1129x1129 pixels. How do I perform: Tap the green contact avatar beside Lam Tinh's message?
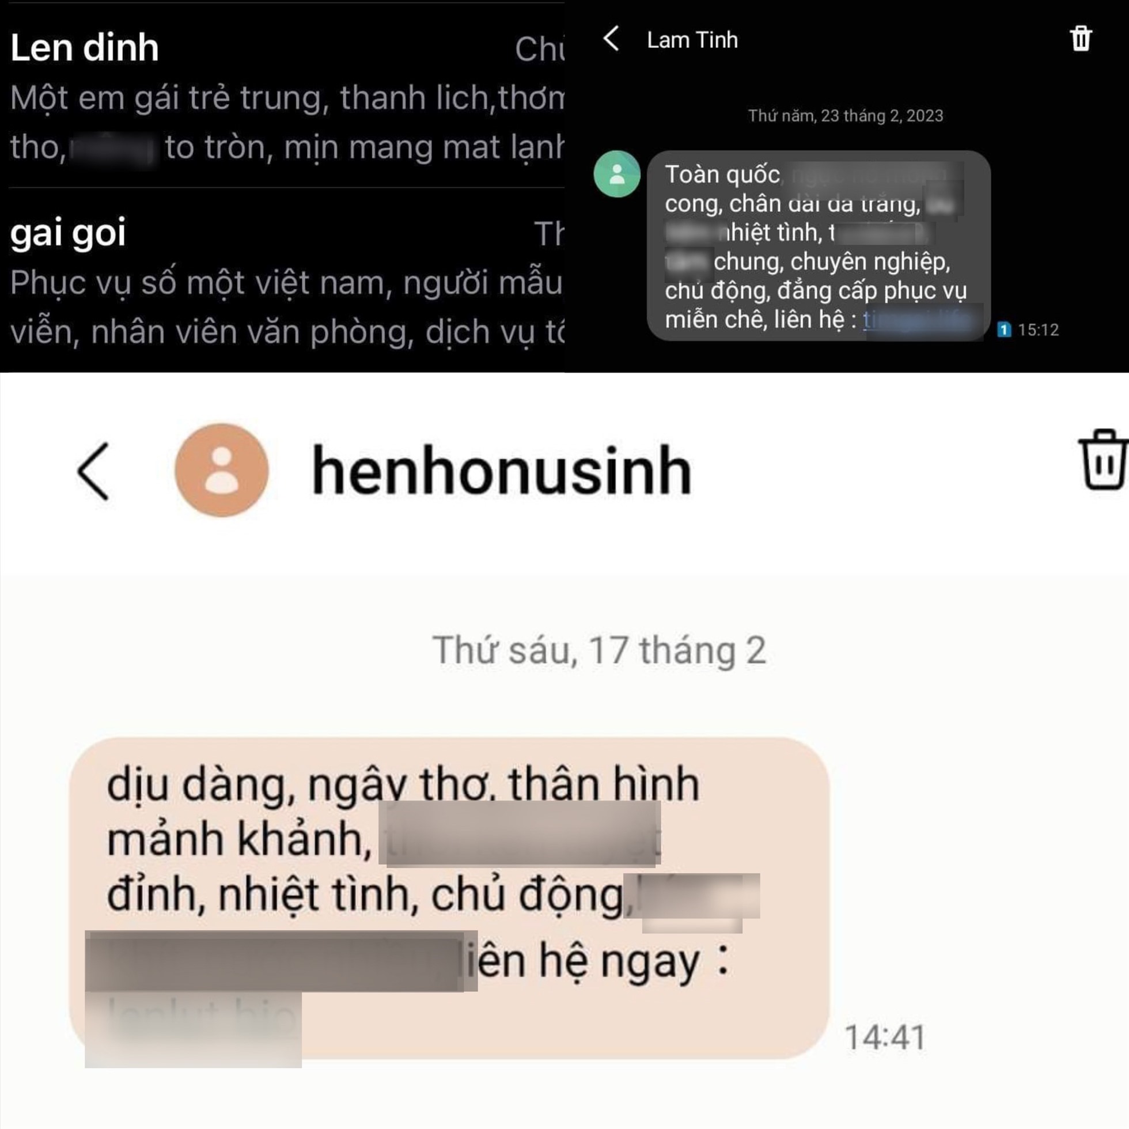point(617,174)
